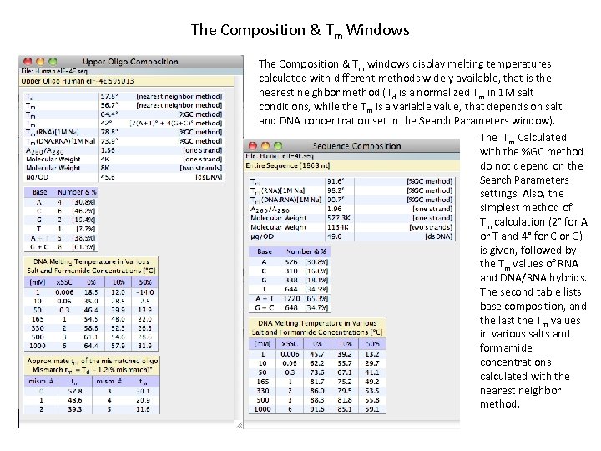This screenshot has height=451, width=601.
Task: Click Tm value 56.7° in Upper Oligo
Action: (x=109, y=105)
